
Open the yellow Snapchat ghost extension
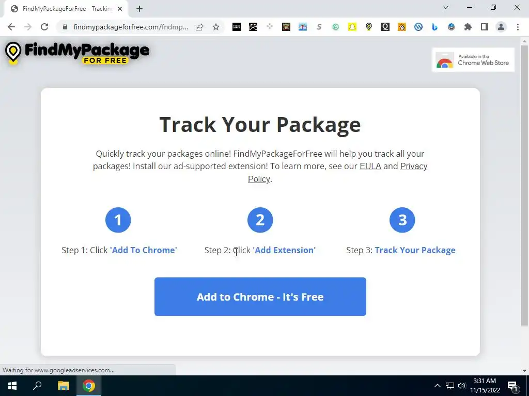(352, 27)
